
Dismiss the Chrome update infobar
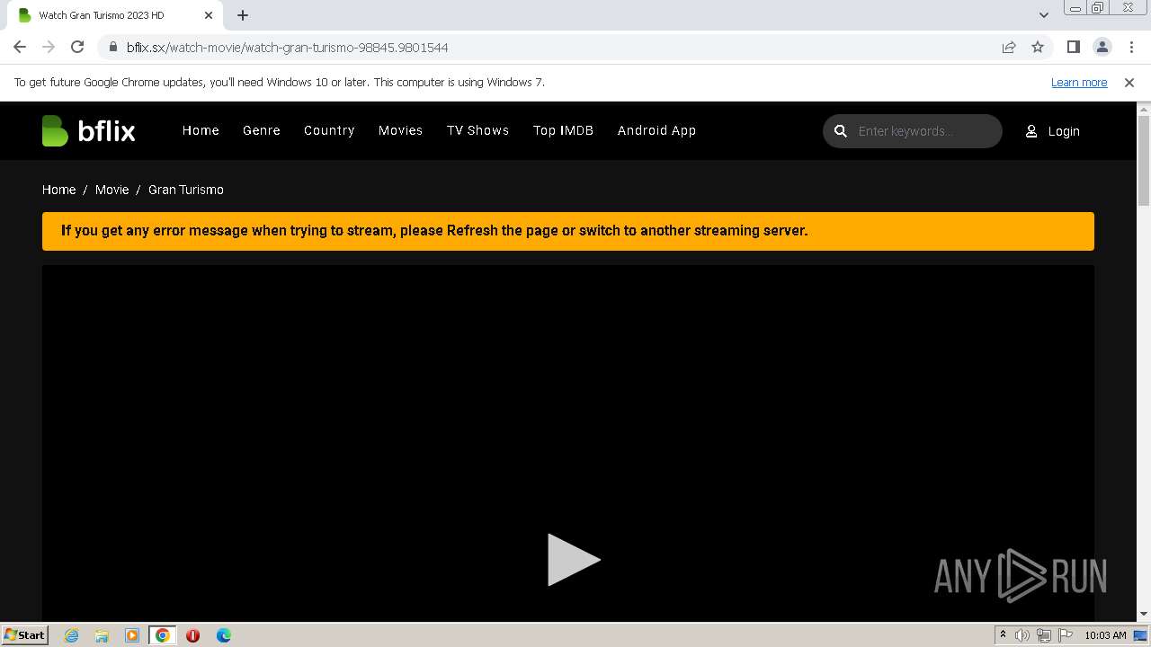[x=1129, y=83]
